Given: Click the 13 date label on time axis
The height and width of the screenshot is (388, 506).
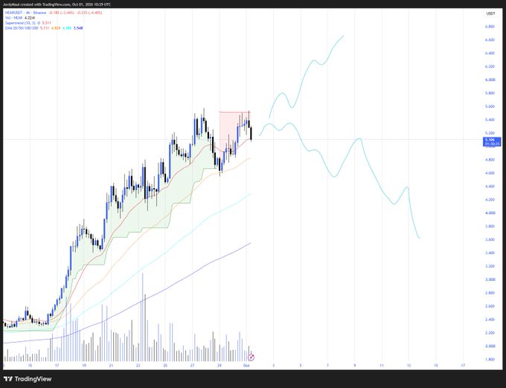Looking at the screenshot, I should (x=409, y=366).
